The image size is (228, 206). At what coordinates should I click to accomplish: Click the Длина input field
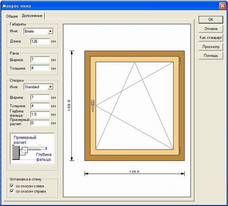[x=40, y=41]
